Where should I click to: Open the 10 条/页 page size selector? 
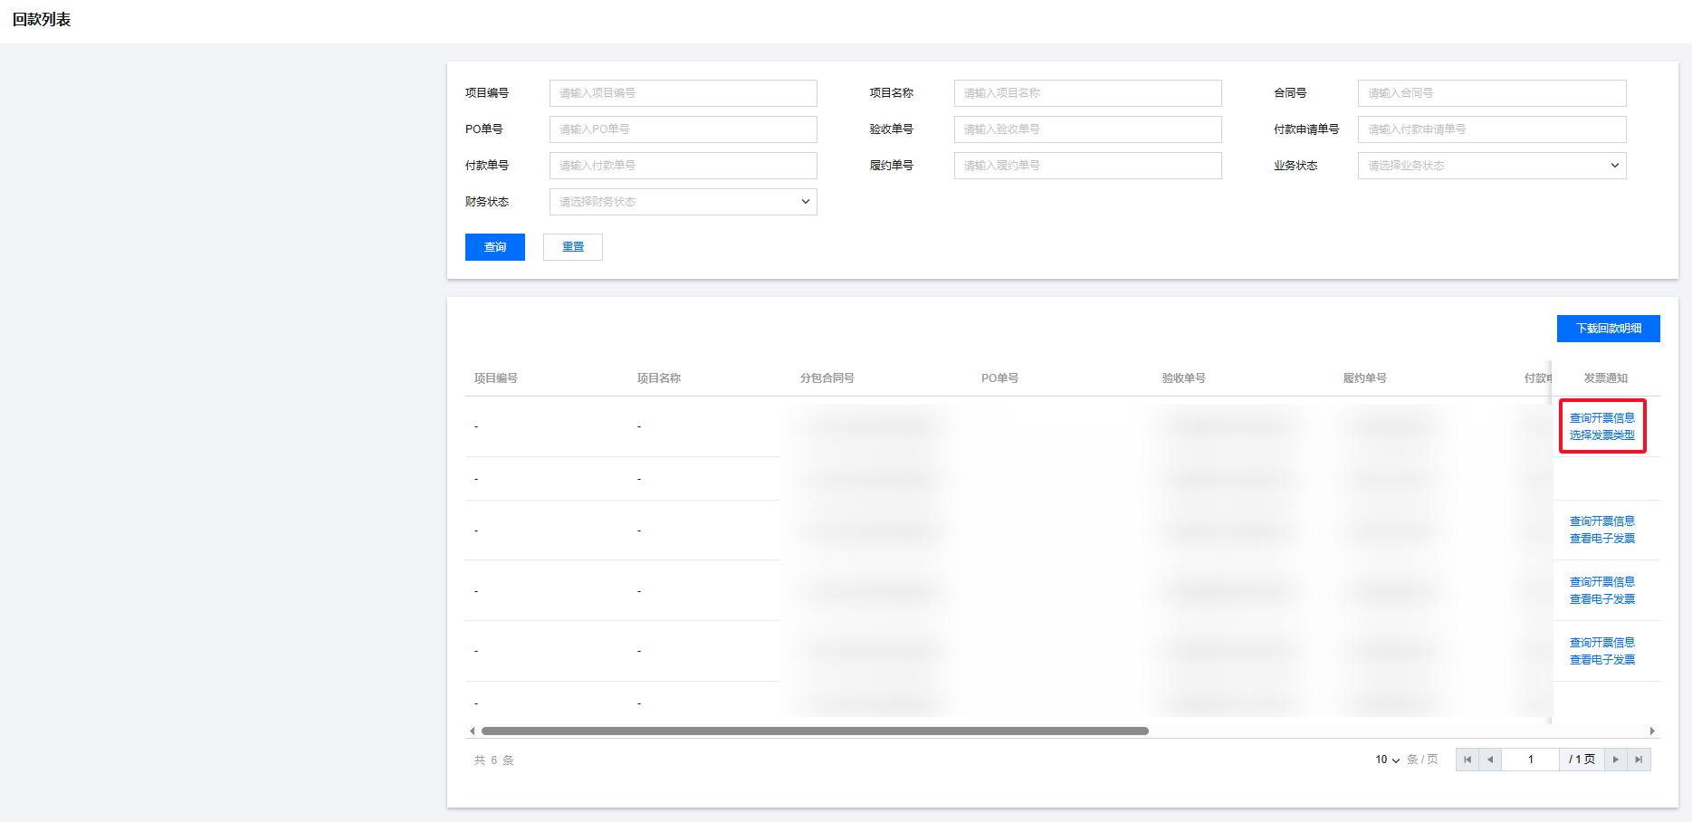pyautogui.click(x=1387, y=760)
